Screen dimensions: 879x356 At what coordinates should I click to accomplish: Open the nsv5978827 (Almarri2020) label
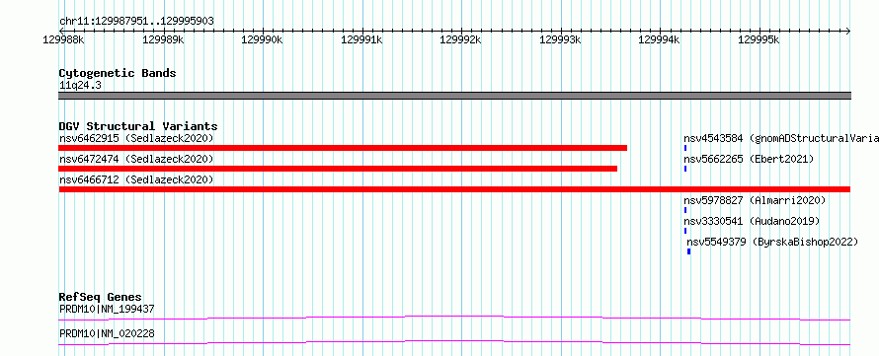pyautogui.click(x=755, y=200)
